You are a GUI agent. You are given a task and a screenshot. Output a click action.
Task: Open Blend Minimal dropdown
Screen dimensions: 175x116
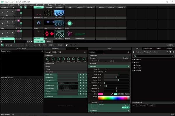[102, 72]
